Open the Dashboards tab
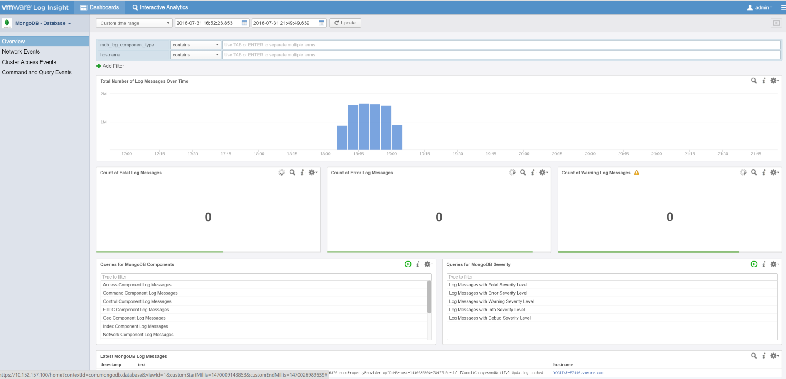 pos(99,7)
